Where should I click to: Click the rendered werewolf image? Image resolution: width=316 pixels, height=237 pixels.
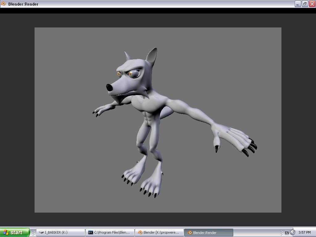pyautogui.click(x=158, y=120)
